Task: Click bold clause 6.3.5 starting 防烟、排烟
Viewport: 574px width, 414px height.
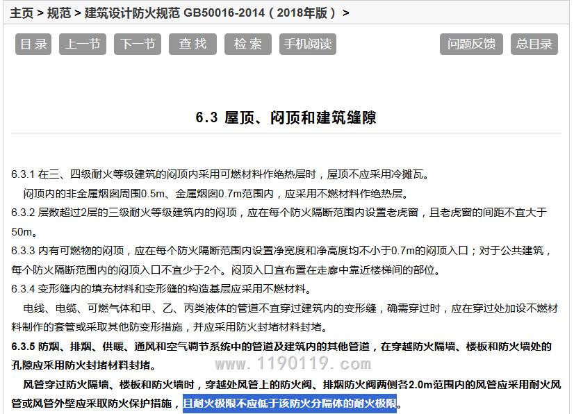Action: click(x=278, y=346)
